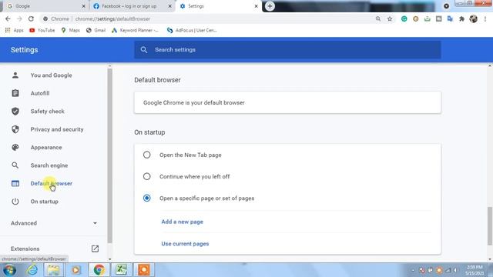Open the Maps bookmark

pyautogui.click(x=70, y=30)
